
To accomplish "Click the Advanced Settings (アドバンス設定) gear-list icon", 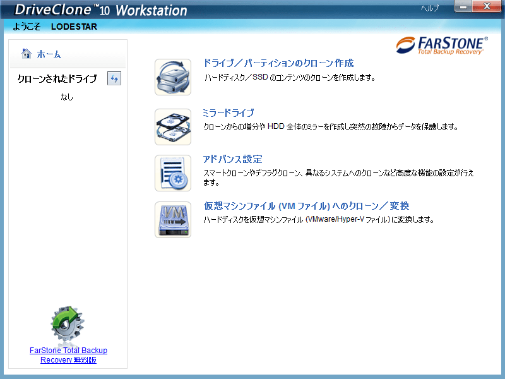I will click(x=173, y=173).
